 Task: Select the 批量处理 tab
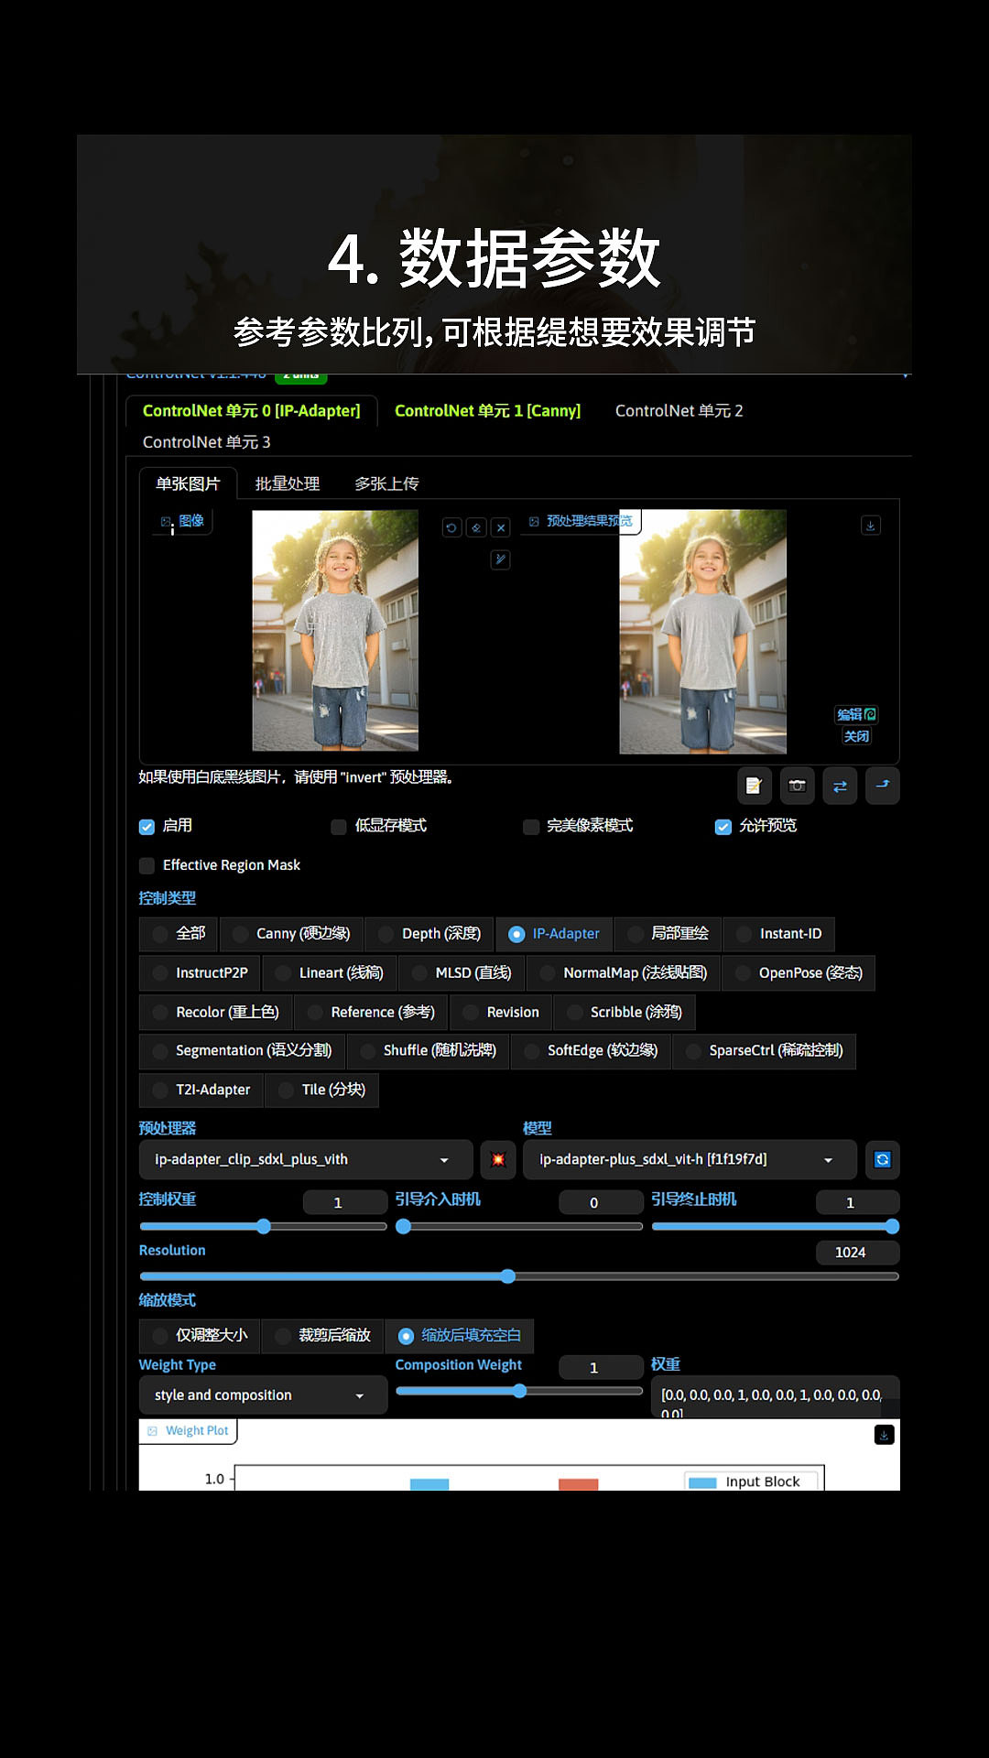click(287, 483)
